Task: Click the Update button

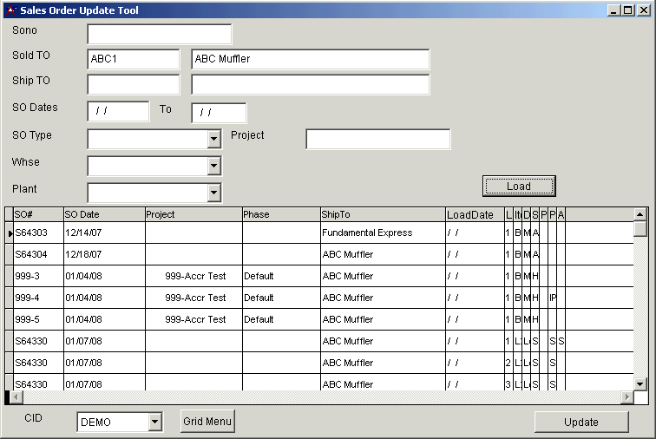Action: click(581, 423)
